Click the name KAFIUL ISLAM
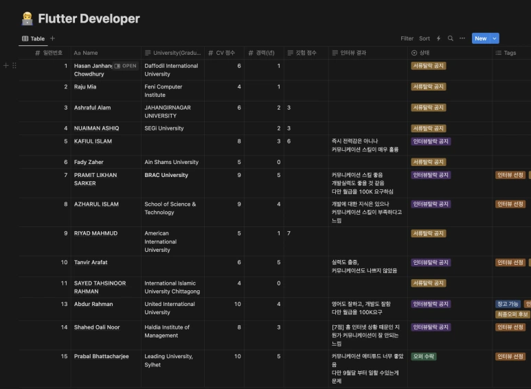The height and width of the screenshot is (389, 531). [x=93, y=141]
